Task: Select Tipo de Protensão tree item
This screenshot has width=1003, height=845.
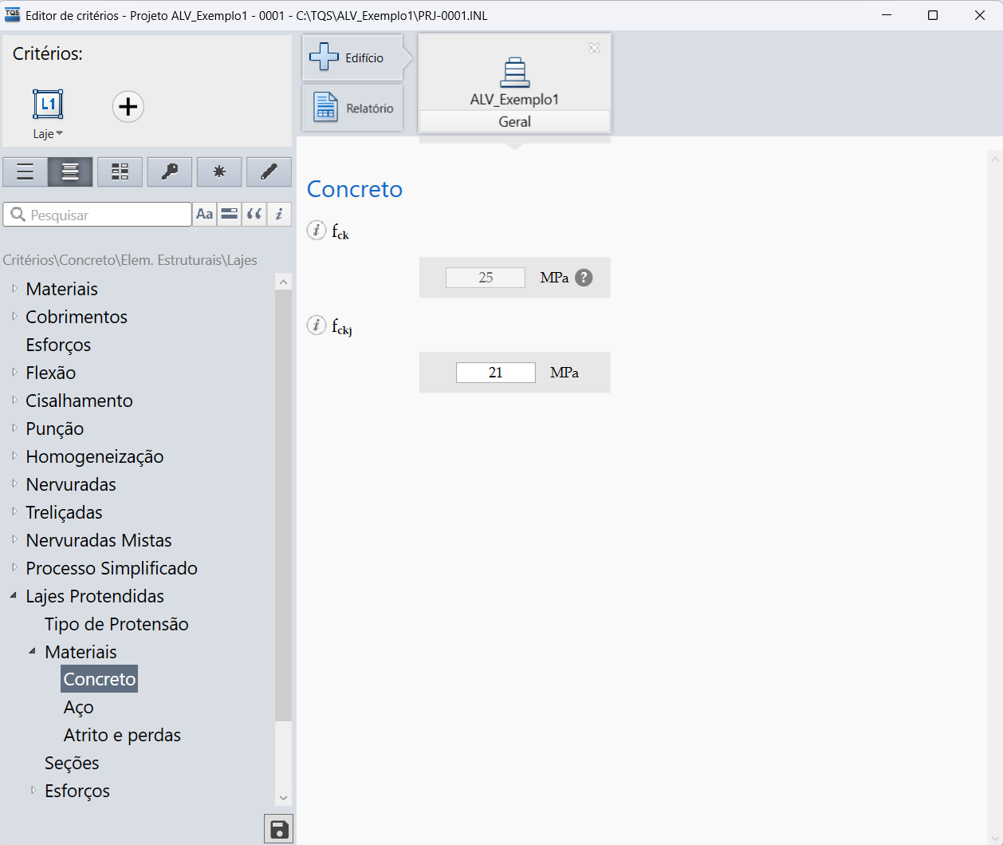Action: click(x=116, y=624)
